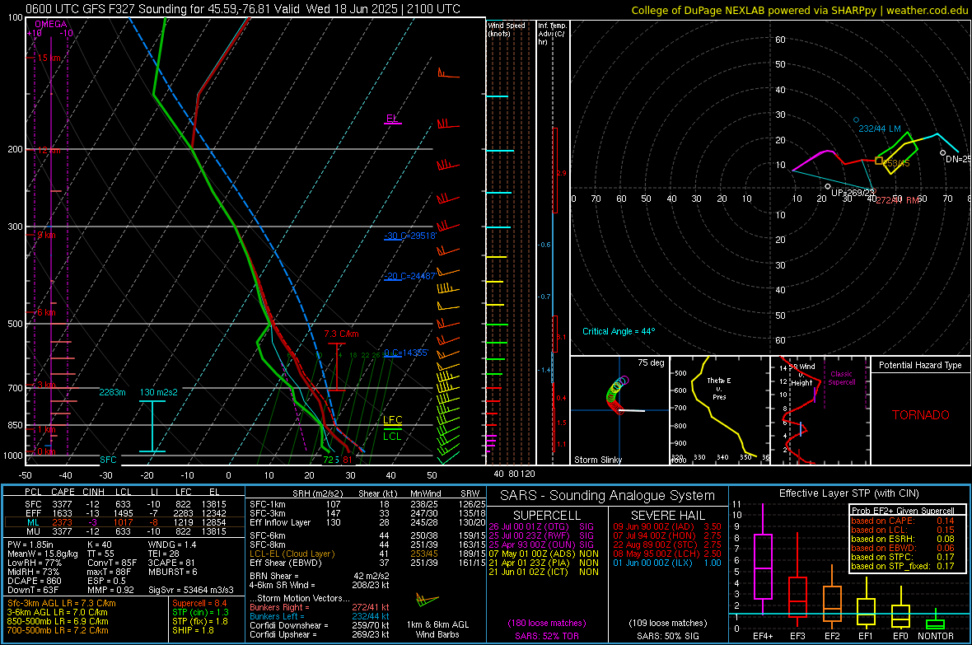Click the OMEGA label
Screen dimensions: 972x645
[51, 24]
